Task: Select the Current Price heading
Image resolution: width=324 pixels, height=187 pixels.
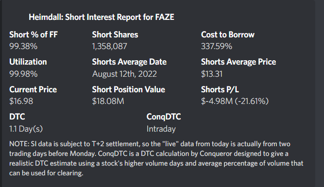Action: click(x=33, y=89)
